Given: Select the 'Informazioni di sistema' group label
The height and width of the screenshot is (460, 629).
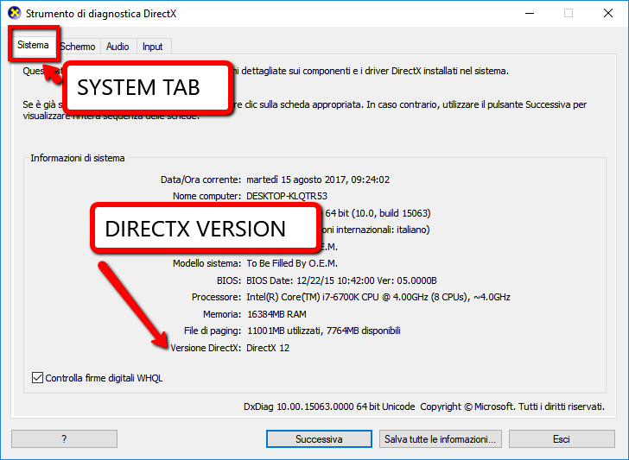Looking at the screenshot, I should (x=78, y=158).
